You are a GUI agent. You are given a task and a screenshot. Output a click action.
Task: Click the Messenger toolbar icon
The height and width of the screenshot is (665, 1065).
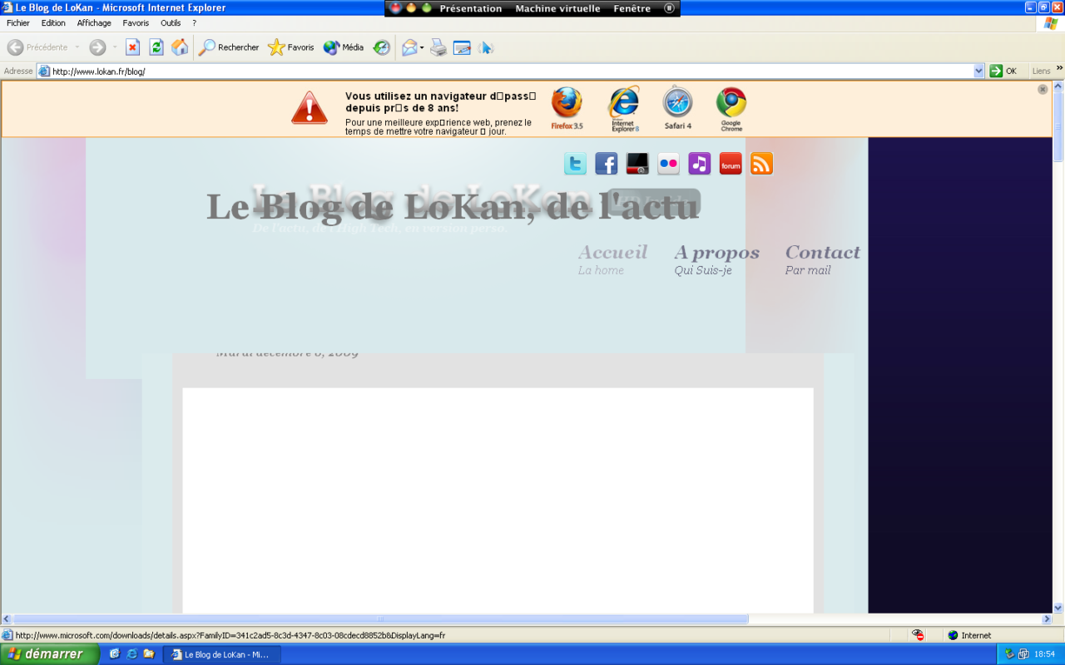click(486, 47)
